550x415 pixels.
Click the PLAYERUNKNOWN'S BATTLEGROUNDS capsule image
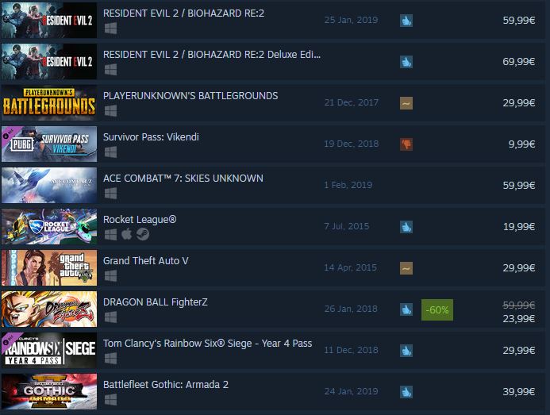[49, 103]
